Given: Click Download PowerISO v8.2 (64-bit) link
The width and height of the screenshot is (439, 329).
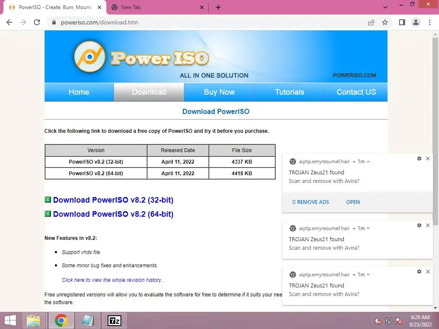Looking at the screenshot, I should [x=113, y=214].
